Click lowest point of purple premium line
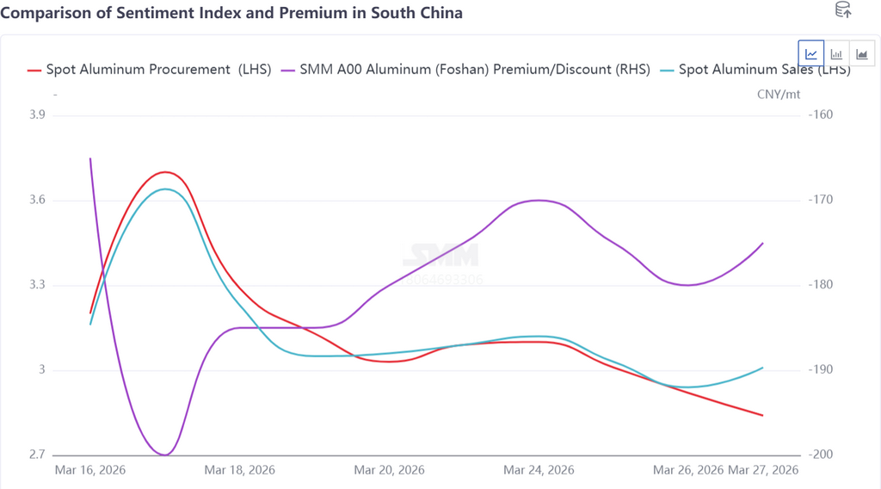 pyautogui.click(x=165, y=455)
